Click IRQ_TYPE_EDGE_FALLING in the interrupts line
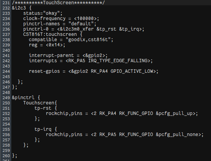 click(x=118, y=61)
